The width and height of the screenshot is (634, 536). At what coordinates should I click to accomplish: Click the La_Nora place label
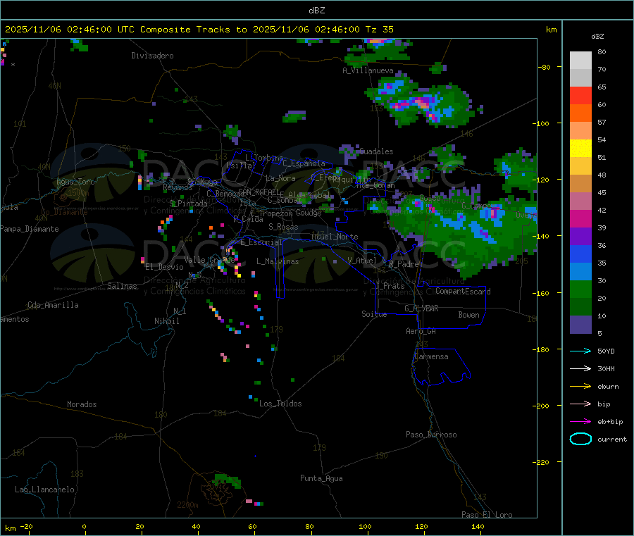click(280, 178)
